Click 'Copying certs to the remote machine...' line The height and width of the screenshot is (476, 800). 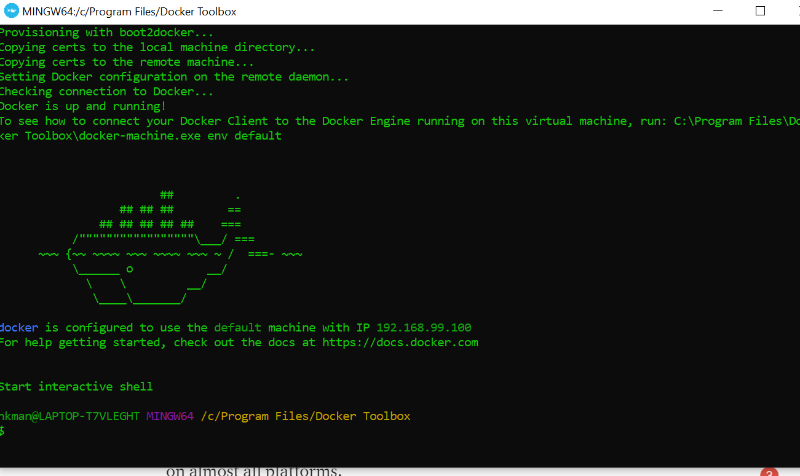tap(127, 62)
